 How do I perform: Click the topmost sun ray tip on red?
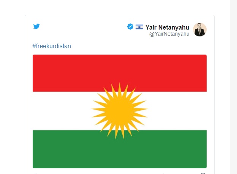[120, 84]
